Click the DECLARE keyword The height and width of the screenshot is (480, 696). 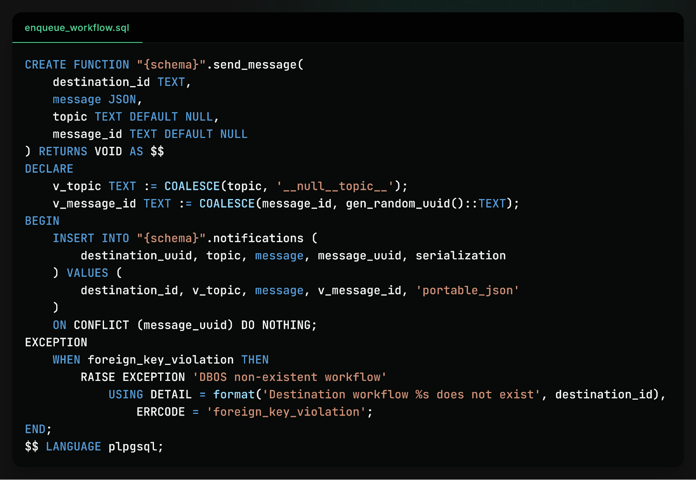click(49, 169)
